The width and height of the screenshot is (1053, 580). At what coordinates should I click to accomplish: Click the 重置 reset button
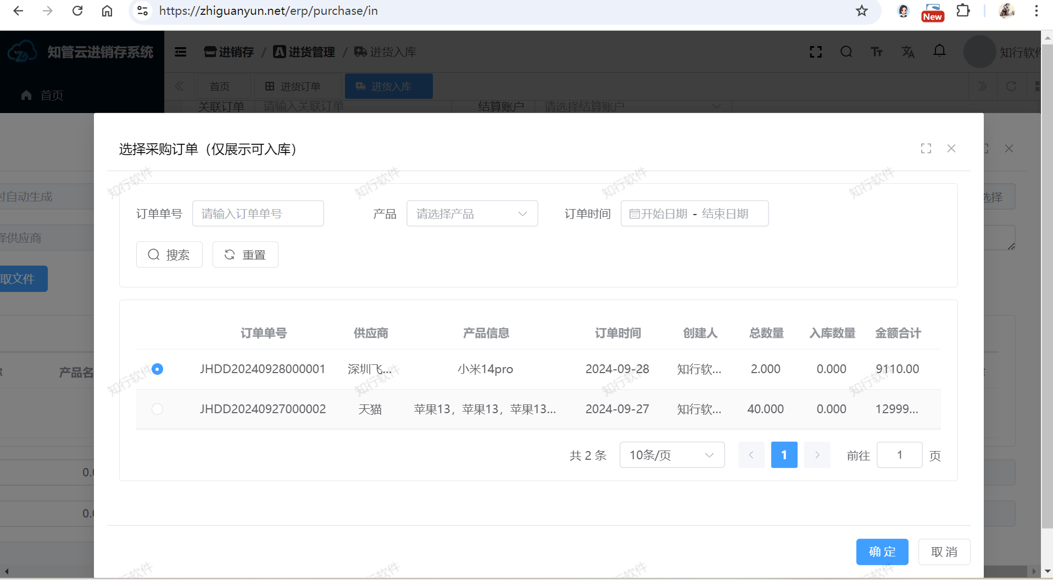(x=245, y=255)
